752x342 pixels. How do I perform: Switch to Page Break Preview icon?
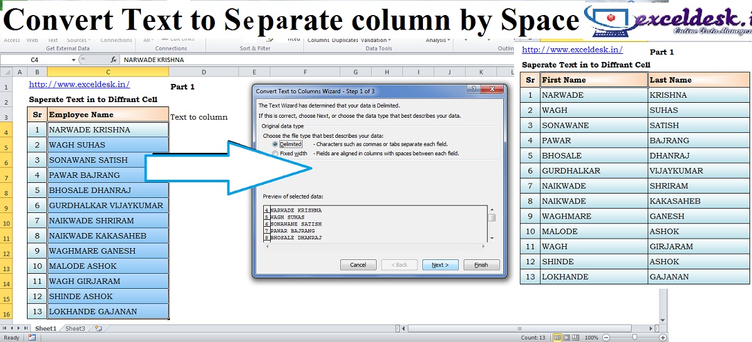(576, 338)
